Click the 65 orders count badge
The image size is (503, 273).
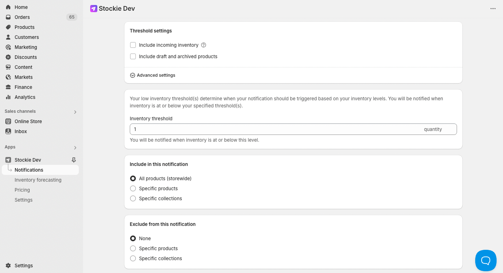point(72,17)
